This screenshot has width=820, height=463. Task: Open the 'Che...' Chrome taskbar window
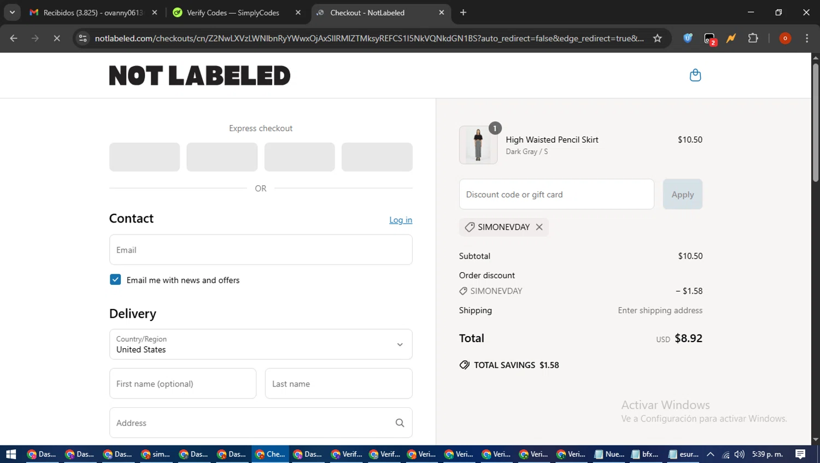pos(270,454)
